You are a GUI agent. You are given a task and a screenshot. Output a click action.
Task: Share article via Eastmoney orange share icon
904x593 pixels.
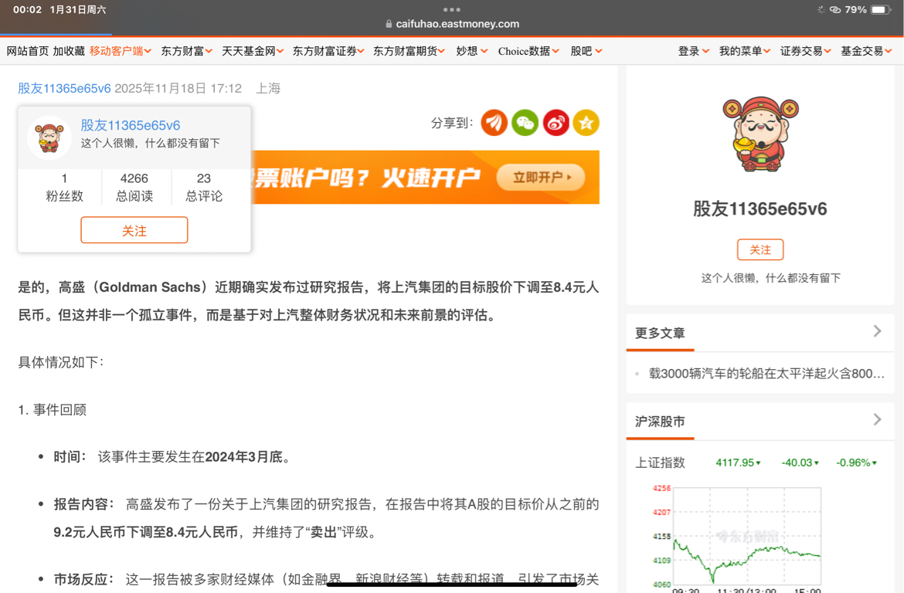(494, 123)
